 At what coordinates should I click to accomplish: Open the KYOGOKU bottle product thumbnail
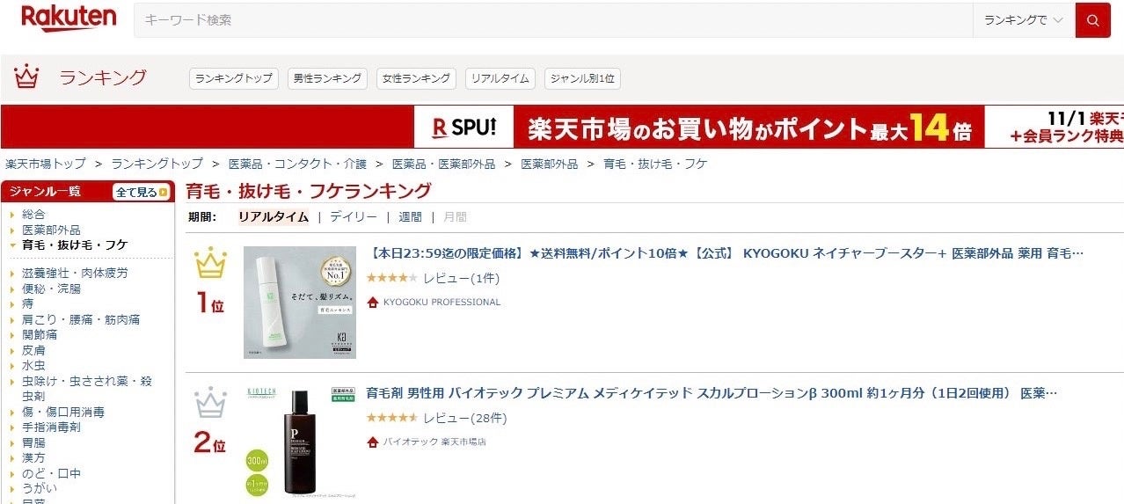pos(300,302)
